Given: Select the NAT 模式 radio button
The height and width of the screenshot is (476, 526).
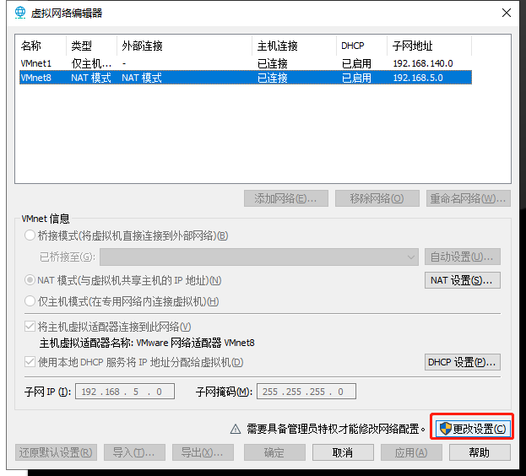Looking at the screenshot, I should (x=30, y=280).
